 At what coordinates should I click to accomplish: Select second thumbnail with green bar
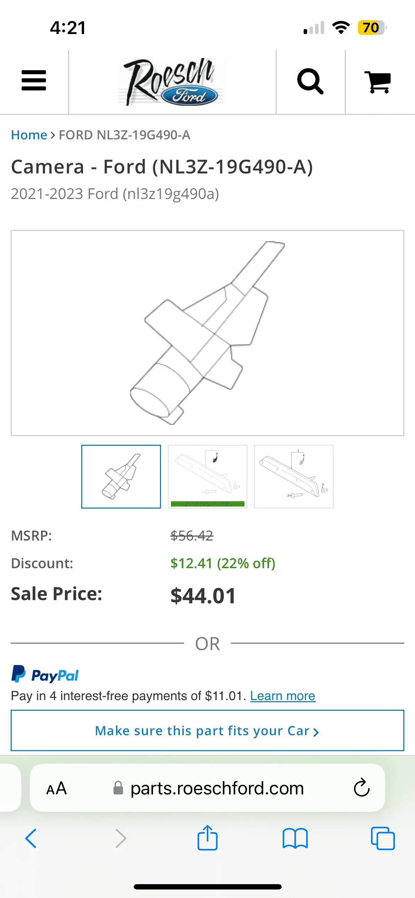207,476
